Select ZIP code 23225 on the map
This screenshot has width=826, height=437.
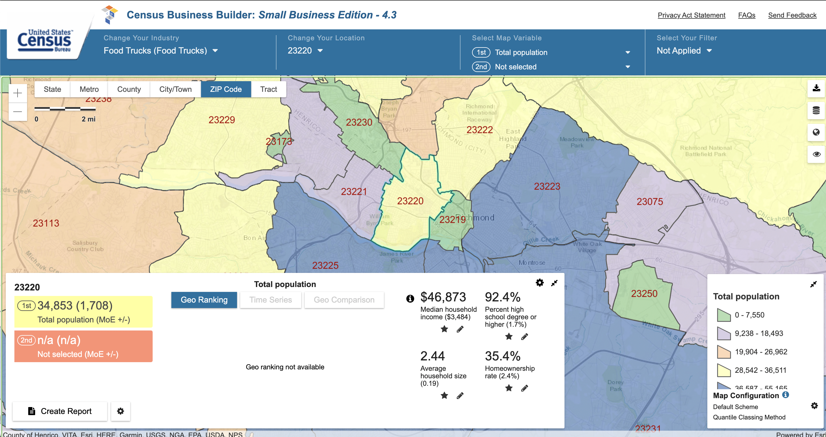(325, 265)
